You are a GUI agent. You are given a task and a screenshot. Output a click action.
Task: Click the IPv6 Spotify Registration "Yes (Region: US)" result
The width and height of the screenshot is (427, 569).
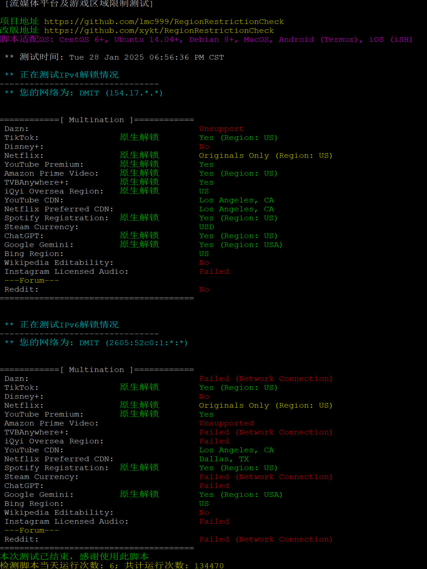coord(238,468)
